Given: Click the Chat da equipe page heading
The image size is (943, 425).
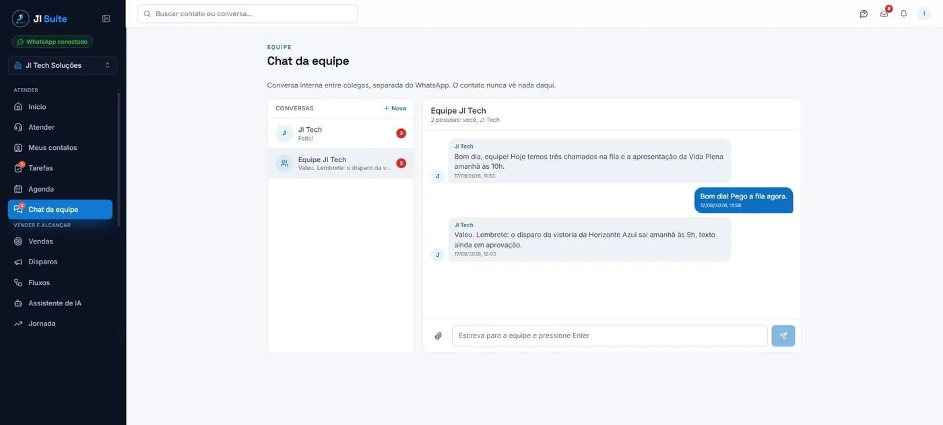Looking at the screenshot, I should [308, 61].
